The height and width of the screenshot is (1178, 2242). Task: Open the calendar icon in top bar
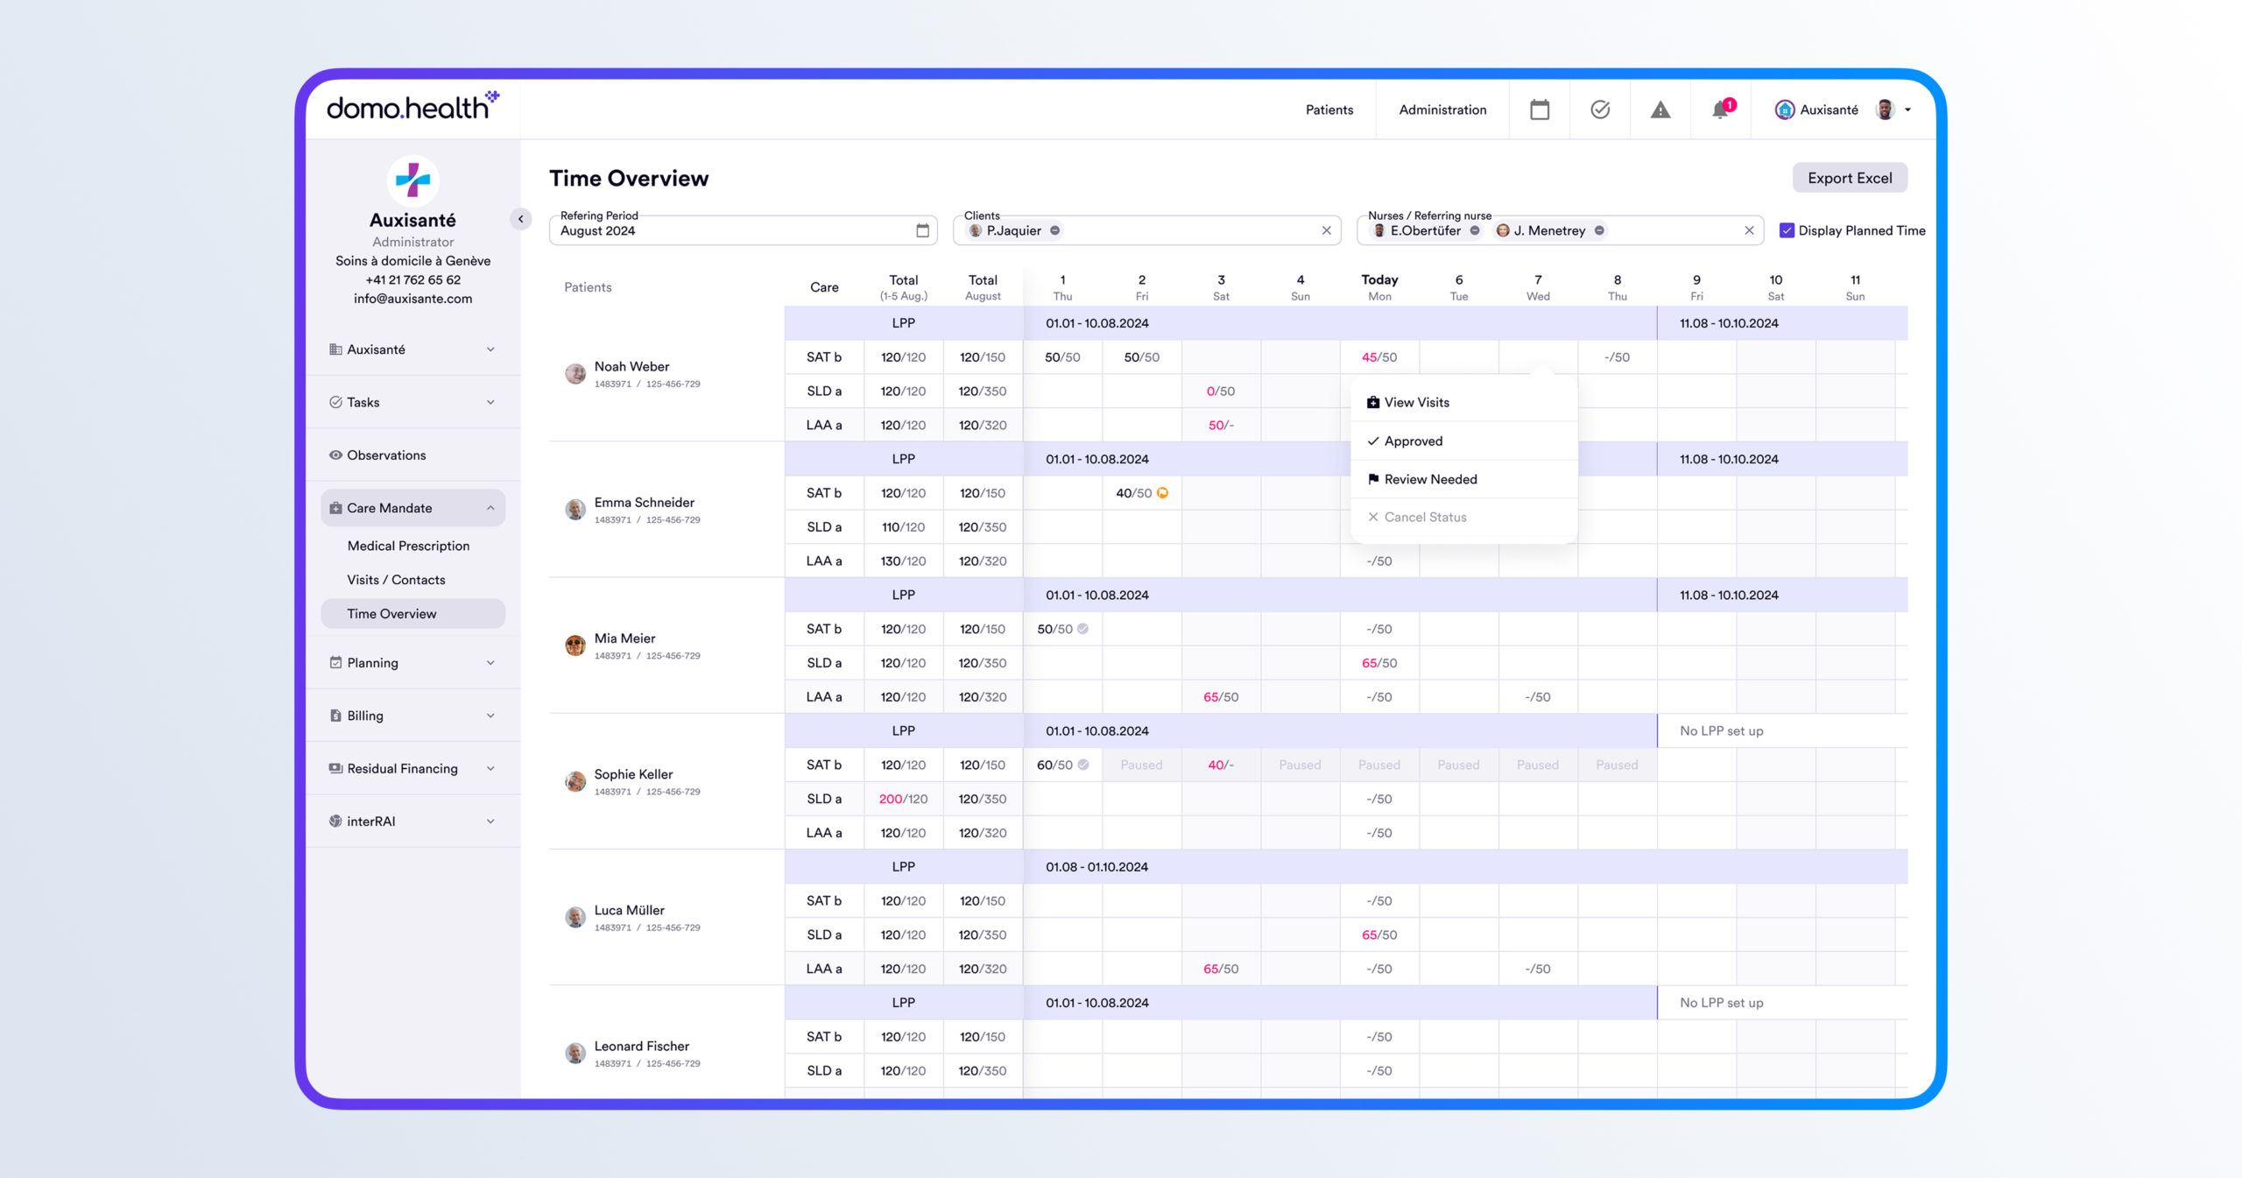1539,109
